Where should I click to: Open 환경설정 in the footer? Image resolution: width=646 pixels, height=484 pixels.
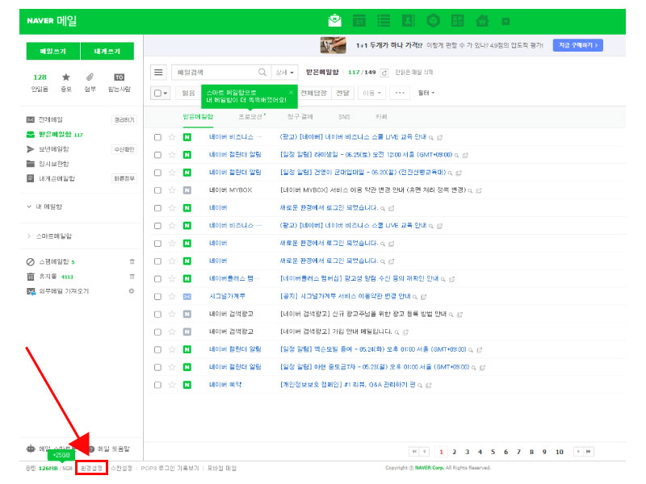coord(91,468)
